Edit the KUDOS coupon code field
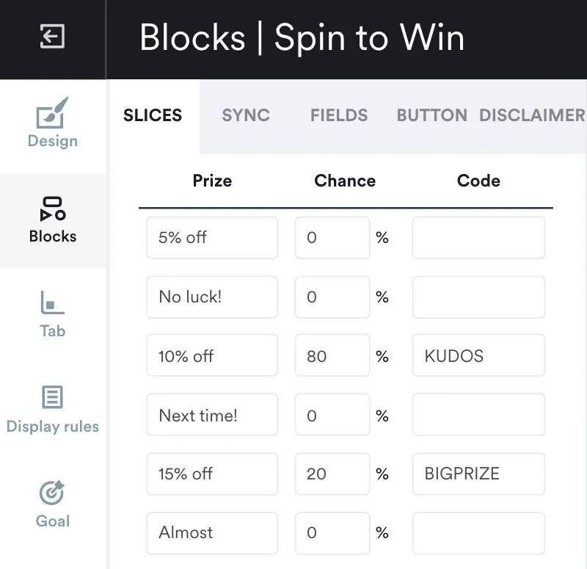 (x=478, y=355)
